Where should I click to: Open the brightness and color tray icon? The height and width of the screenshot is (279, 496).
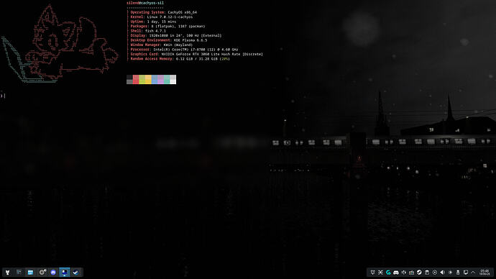coord(450,273)
